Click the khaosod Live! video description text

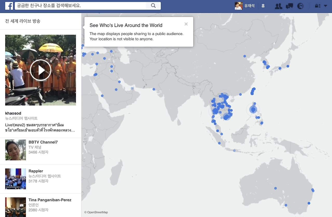click(x=40, y=127)
